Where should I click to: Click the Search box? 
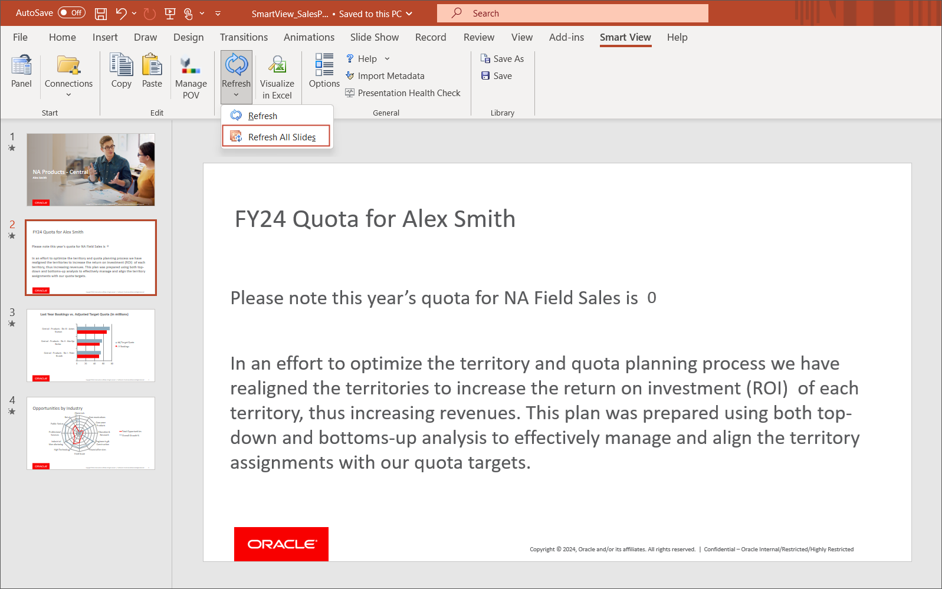[572, 13]
